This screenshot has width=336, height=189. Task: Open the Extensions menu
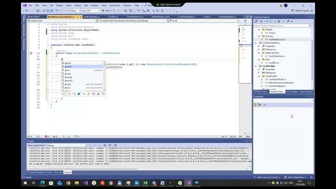115,5
